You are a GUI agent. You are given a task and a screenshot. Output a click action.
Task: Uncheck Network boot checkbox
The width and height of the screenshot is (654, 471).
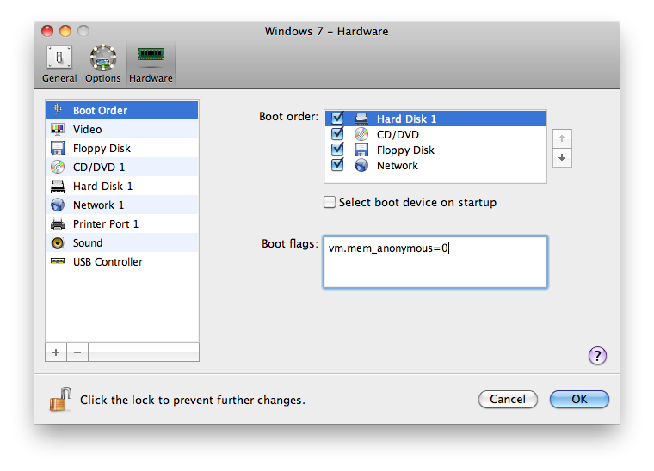click(337, 164)
